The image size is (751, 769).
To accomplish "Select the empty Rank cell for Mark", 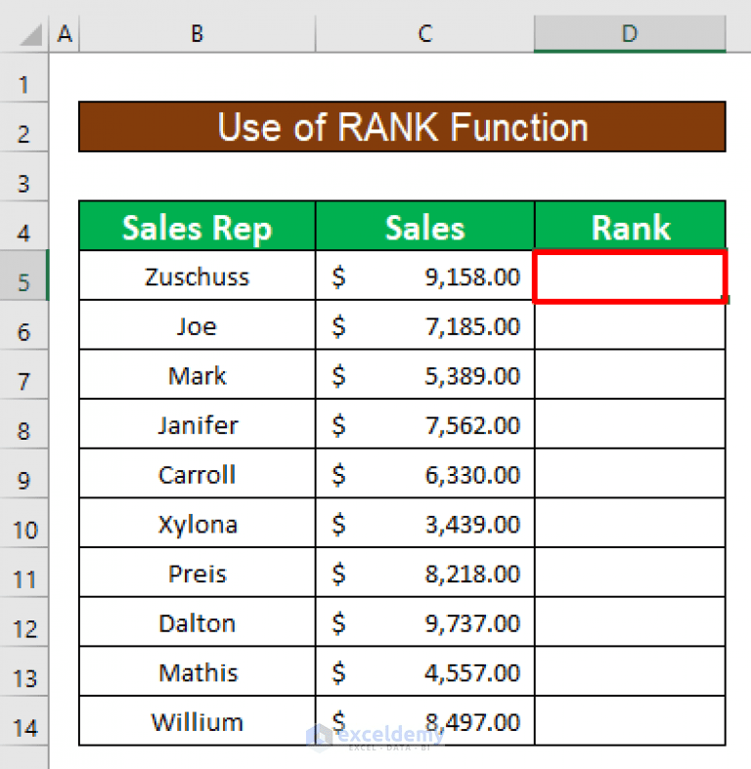I will [x=630, y=374].
